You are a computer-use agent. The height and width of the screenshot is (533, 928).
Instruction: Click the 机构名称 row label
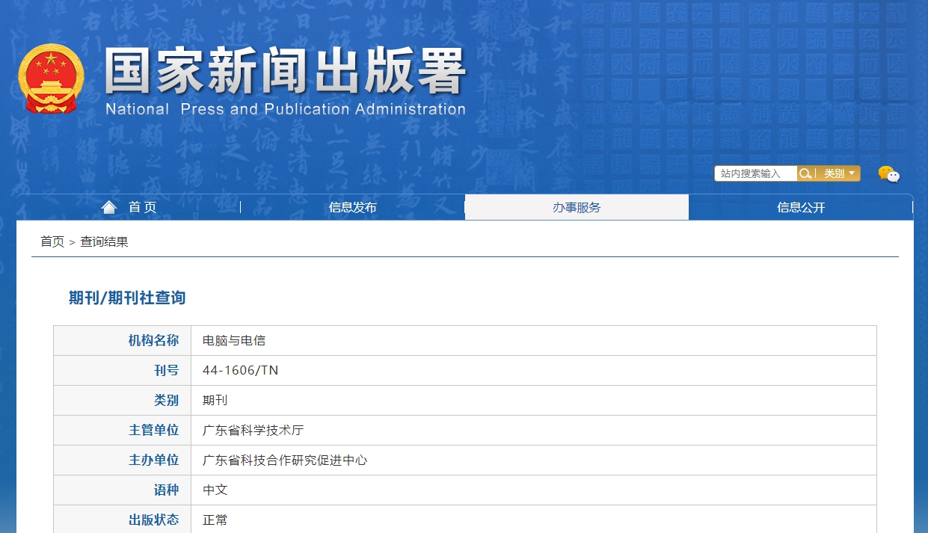click(153, 341)
